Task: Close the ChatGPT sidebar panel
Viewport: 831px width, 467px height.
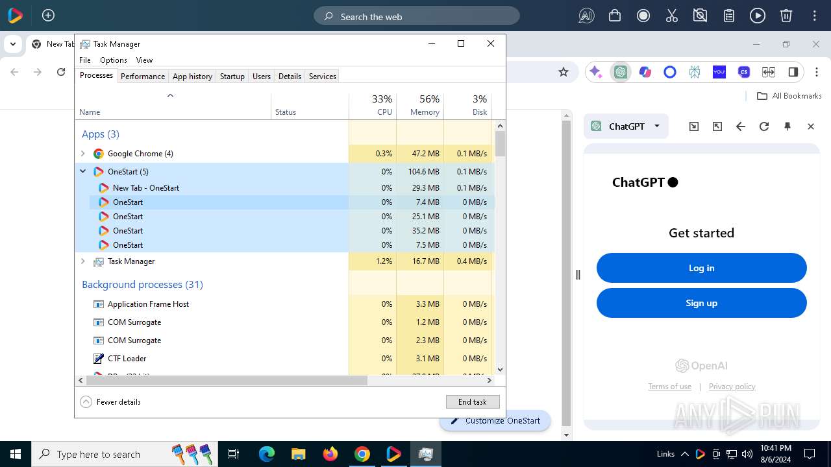Action: [x=811, y=126]
